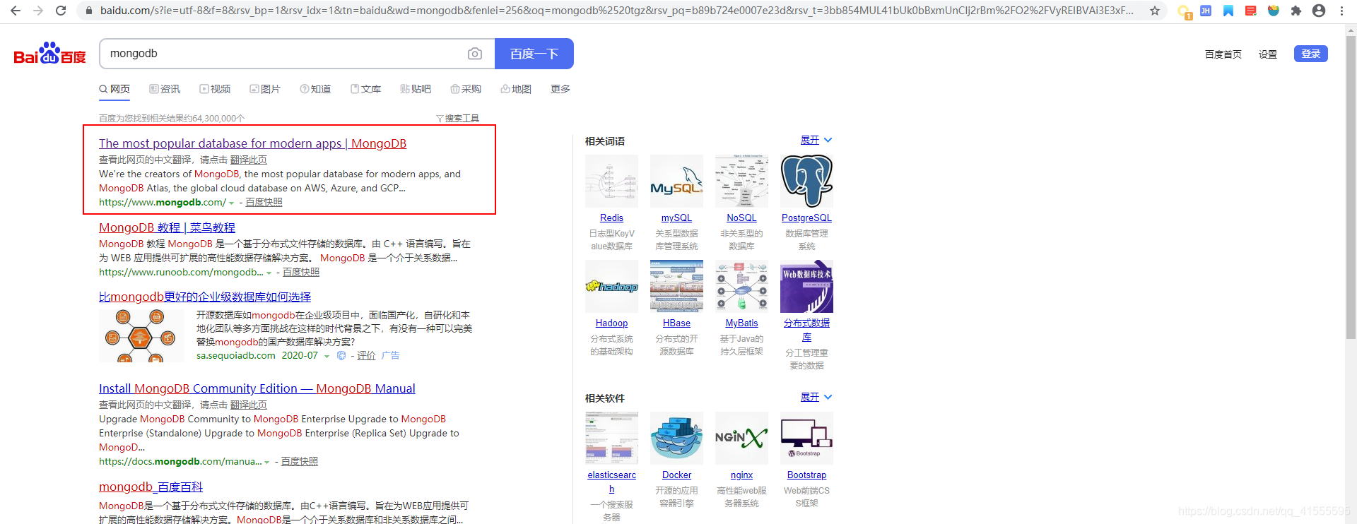Expand dropdown arrow next to runoob.com URL
This screenshot has width=1357, height=524.
(269, 273)
